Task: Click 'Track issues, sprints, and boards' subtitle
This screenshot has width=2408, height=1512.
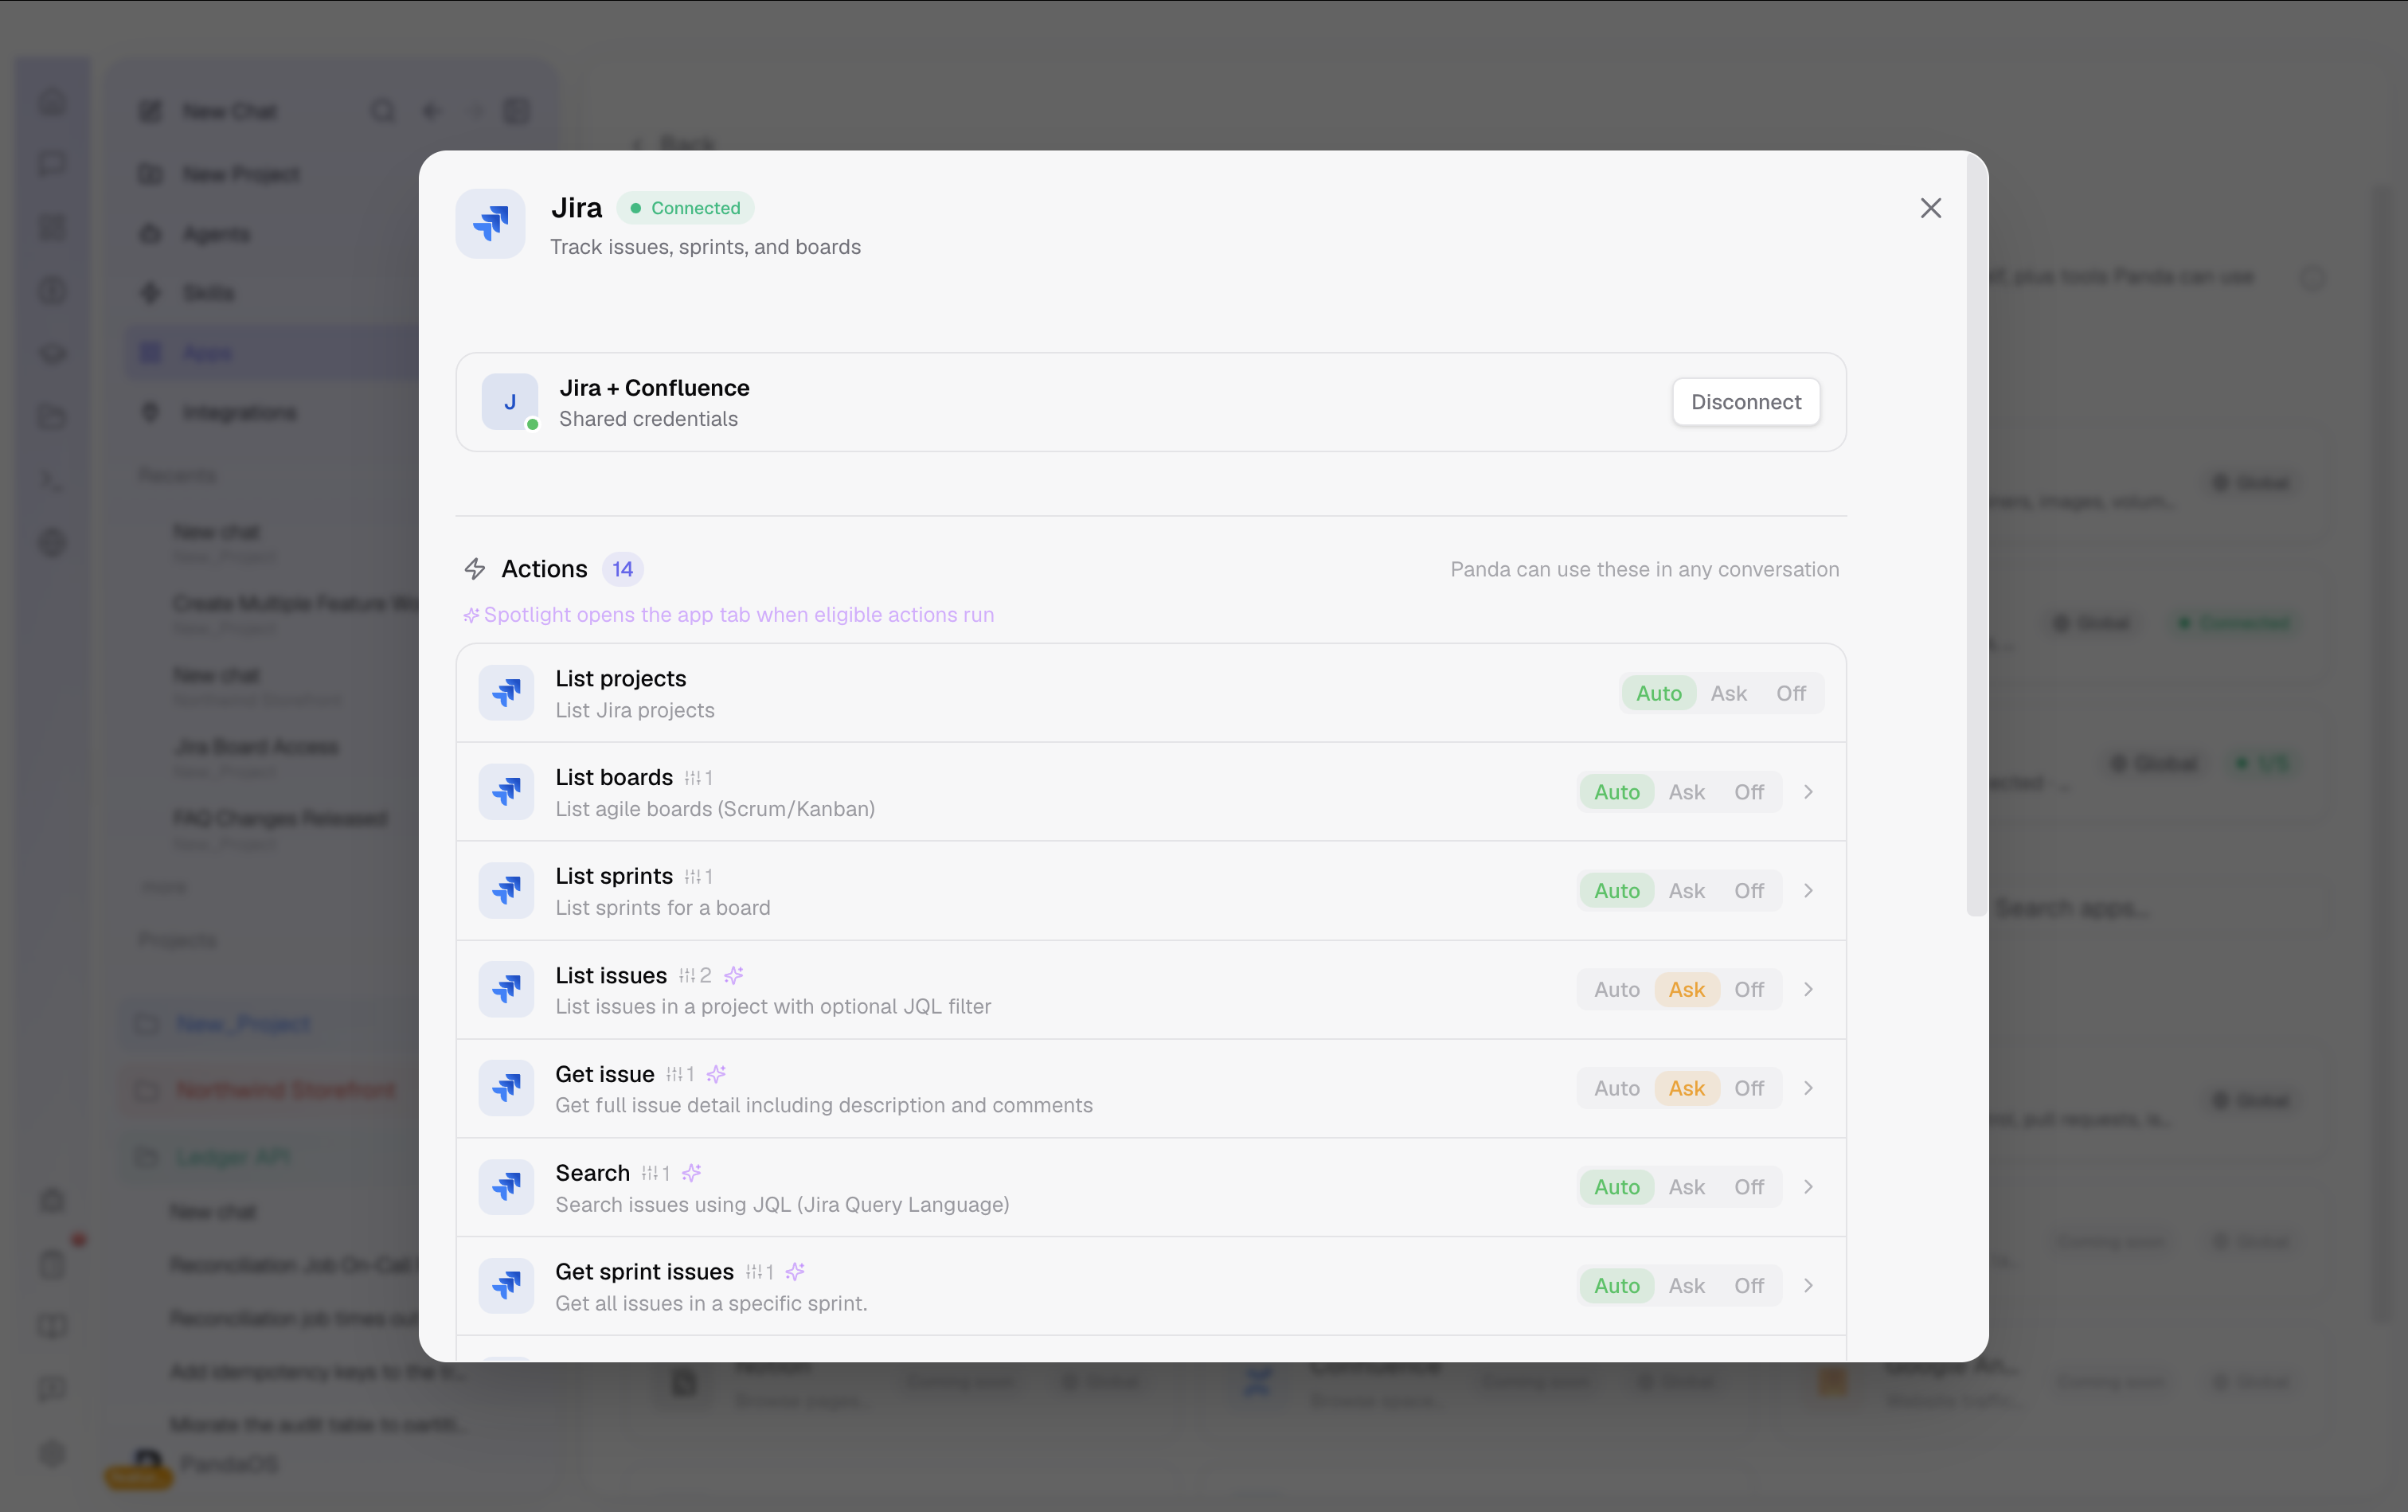Action: 705,247
